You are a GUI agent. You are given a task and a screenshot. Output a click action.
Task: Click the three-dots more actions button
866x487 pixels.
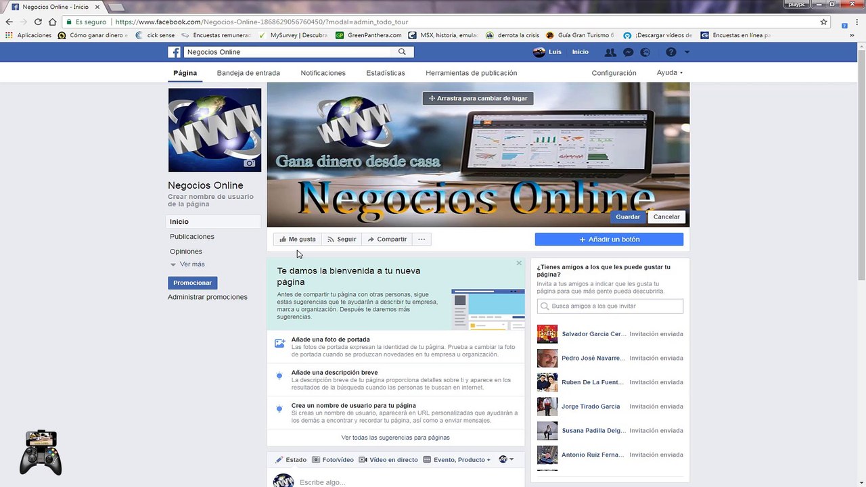421,239
